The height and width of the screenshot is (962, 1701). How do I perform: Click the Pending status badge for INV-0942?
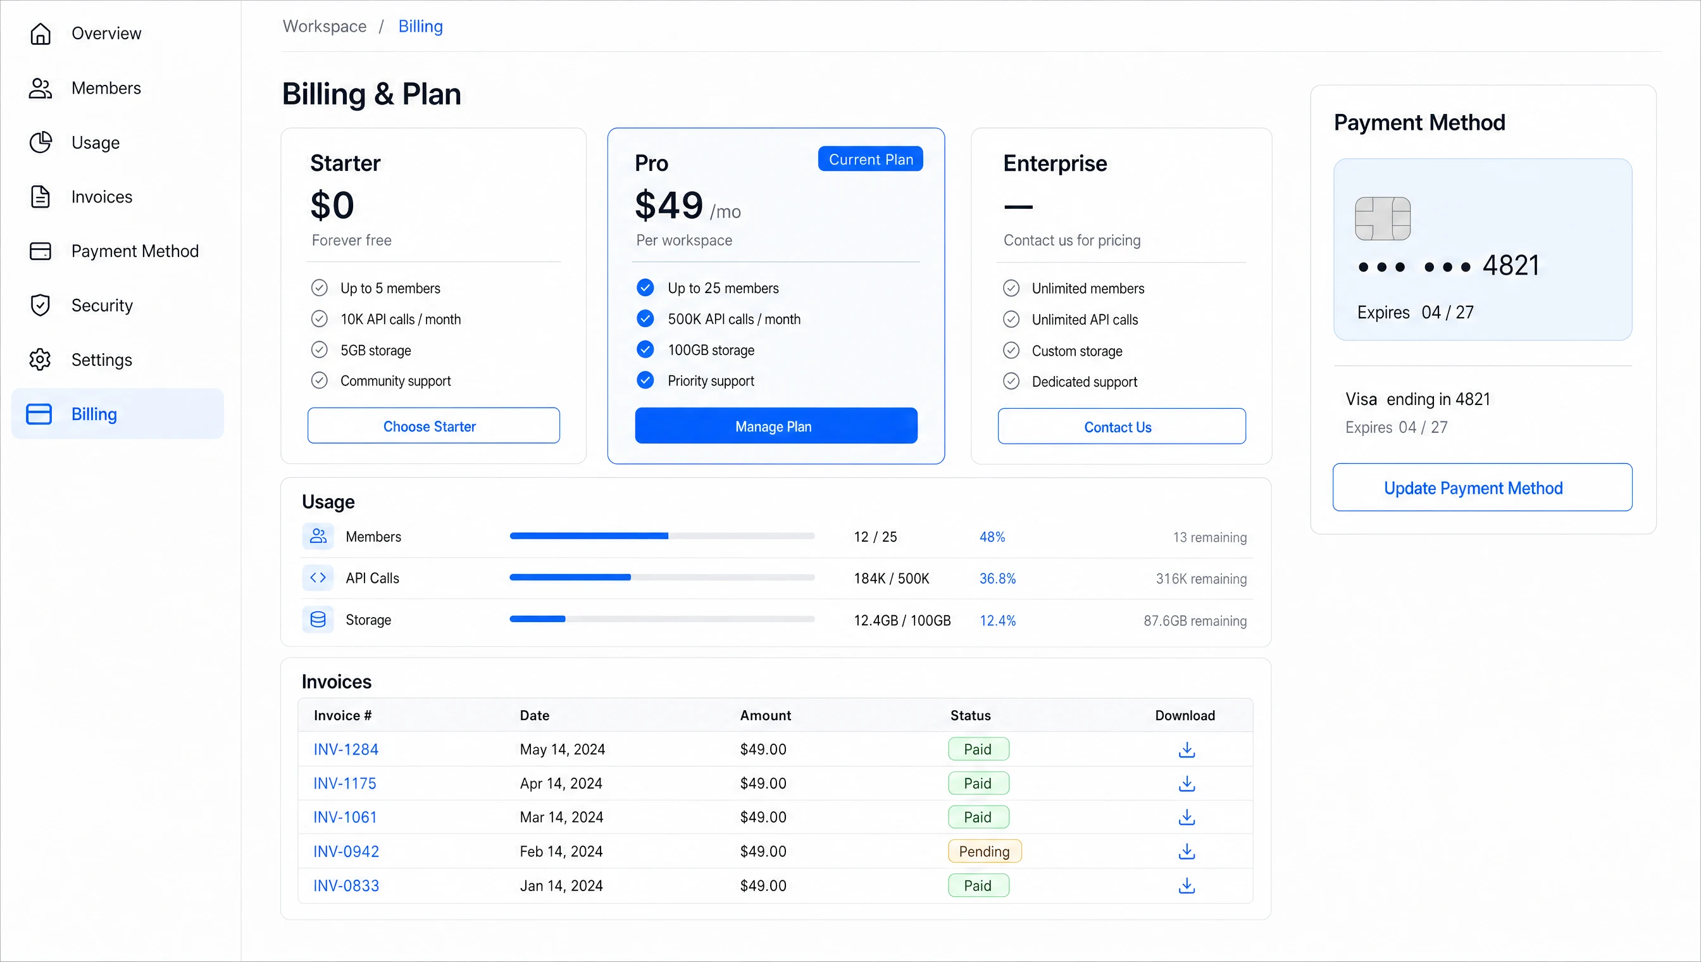984,852
